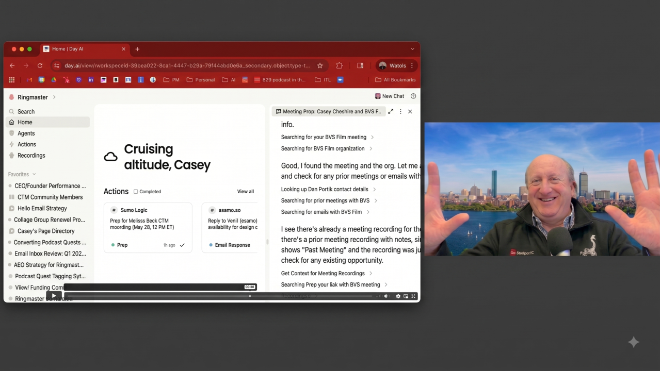Viewport: 660px width, 371px height.
Task: Click the New Chat button
Action: [390, 96]
